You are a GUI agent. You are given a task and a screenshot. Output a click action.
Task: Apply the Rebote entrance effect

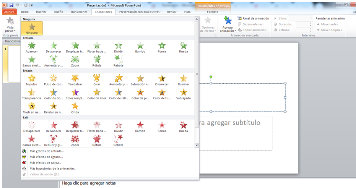pos(118,62)
